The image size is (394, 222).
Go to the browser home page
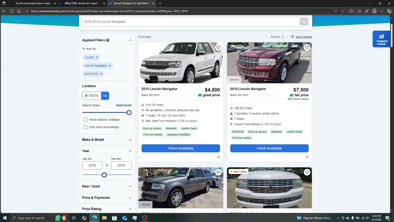[x=19, y=11]
